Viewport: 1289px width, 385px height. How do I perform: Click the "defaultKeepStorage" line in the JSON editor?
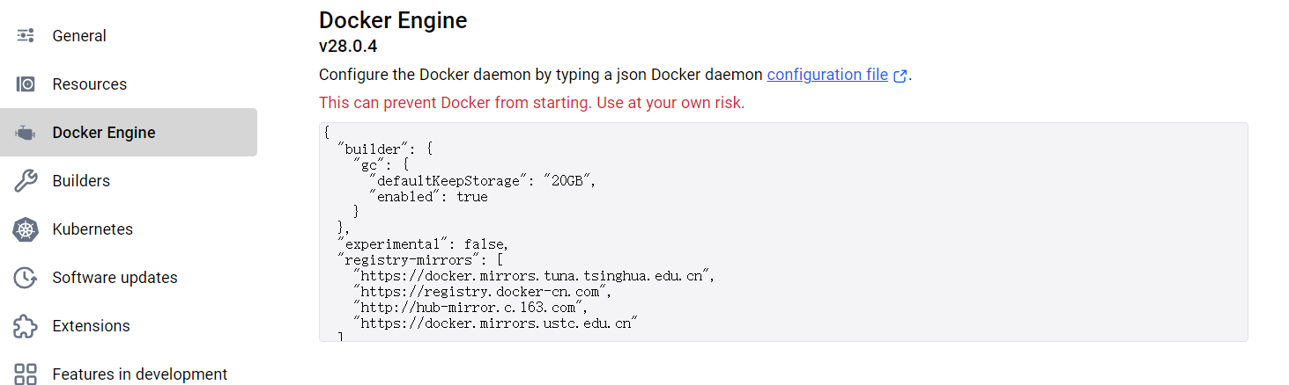(x=483, y=181)
